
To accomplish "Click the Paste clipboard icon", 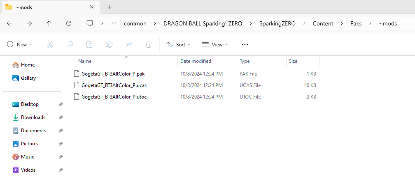I will point(89,44).
